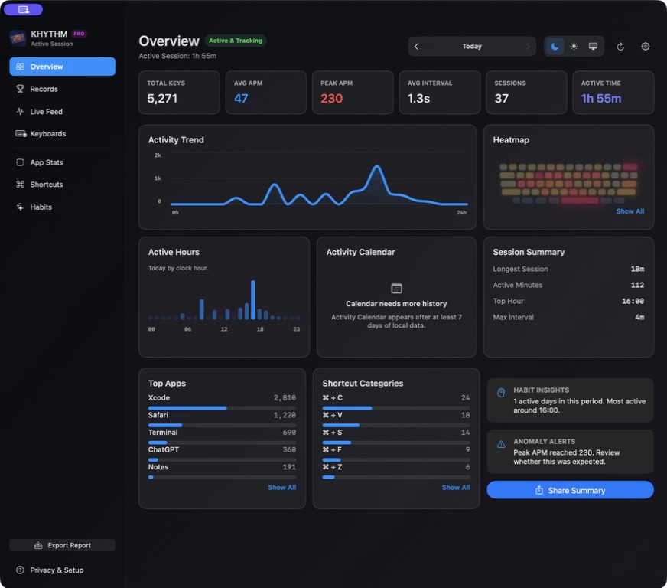Viewport: 667px width, 588px height.
Task: Click the Export Report button
Action: tap(63, 545)
